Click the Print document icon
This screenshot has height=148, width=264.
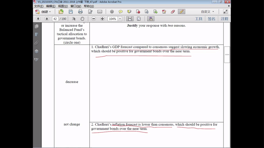pyautogui.click(x=80, y=12)
